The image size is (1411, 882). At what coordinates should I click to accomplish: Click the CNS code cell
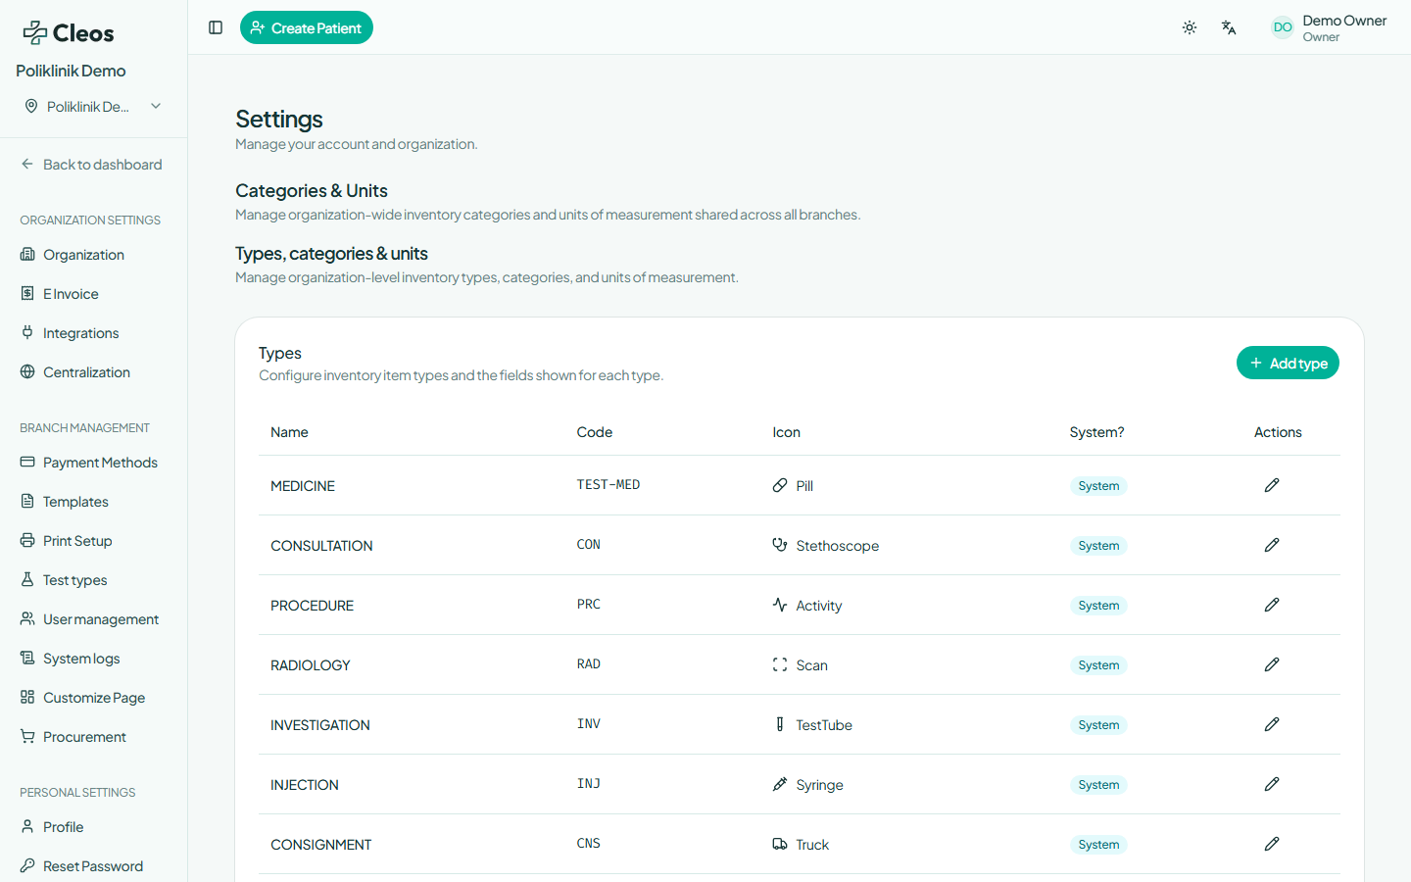click(589, 844)
